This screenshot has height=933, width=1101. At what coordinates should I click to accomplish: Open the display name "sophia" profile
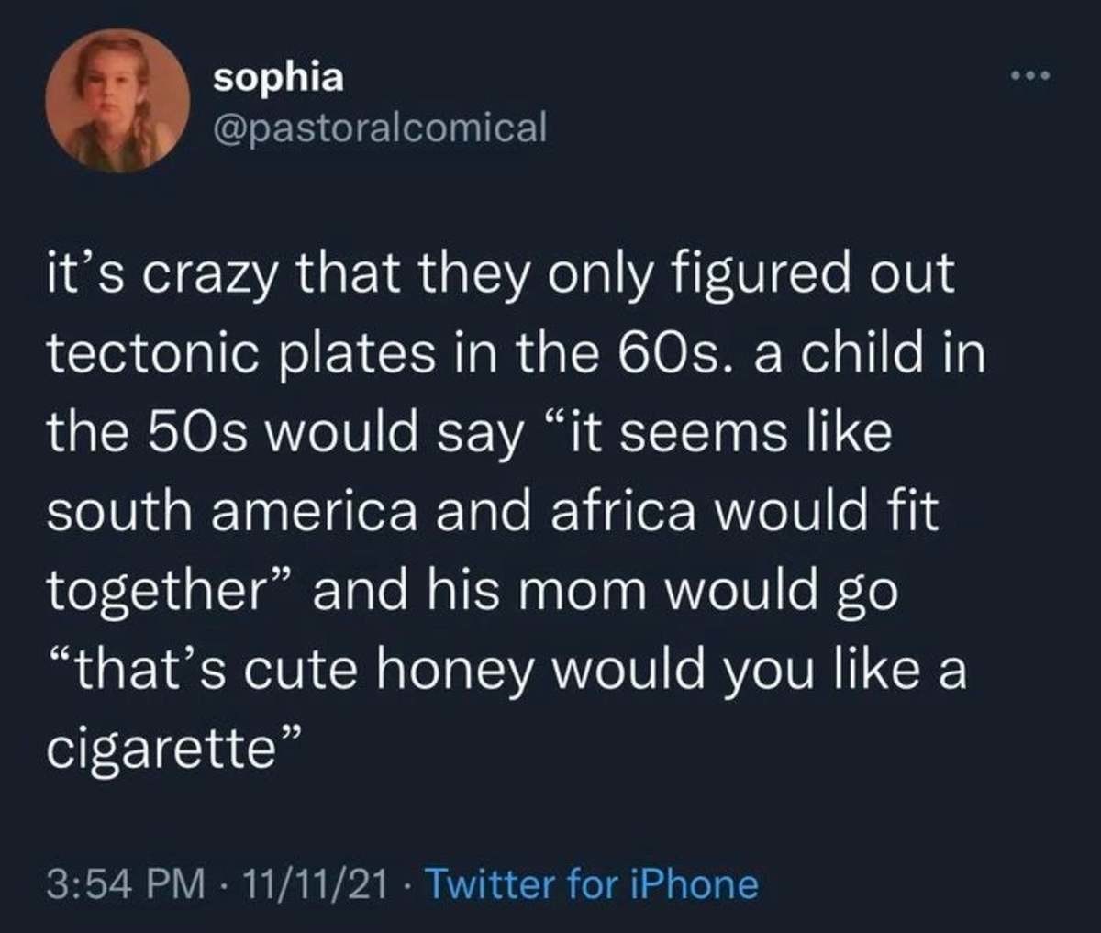[x=279, y=79]
